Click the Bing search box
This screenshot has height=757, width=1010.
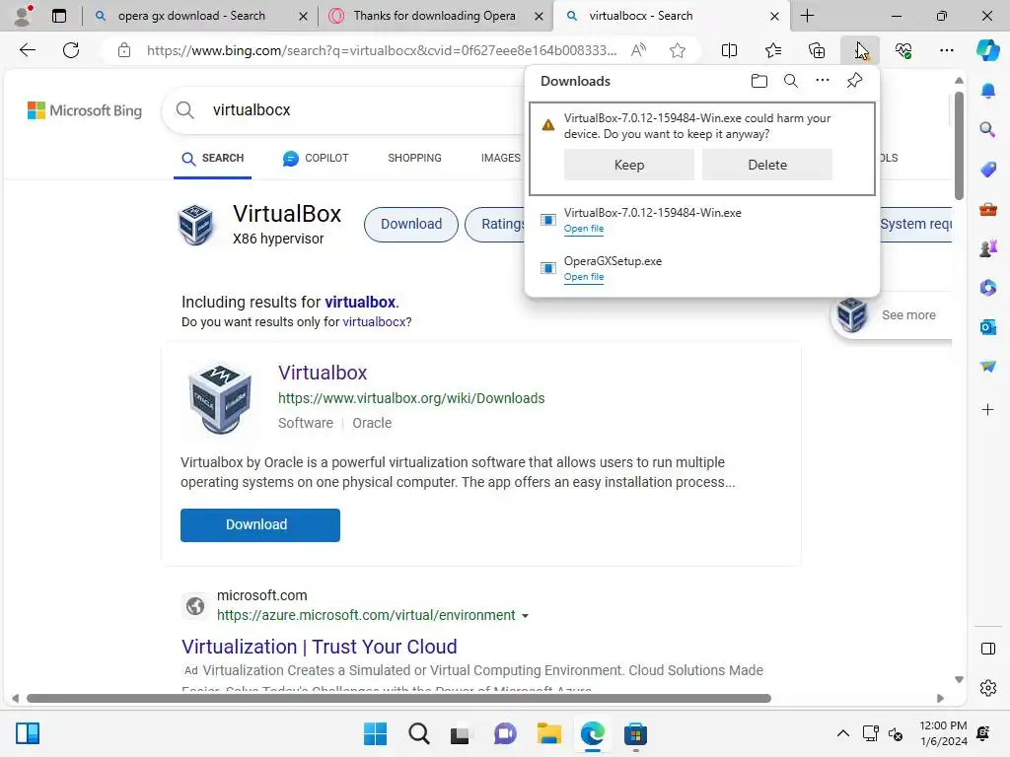pyautogui.click(x=367, y=110)
